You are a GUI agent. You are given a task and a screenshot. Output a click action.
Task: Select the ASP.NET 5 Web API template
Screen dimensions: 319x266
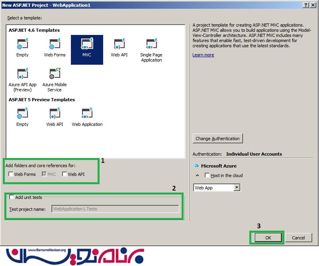55,117
